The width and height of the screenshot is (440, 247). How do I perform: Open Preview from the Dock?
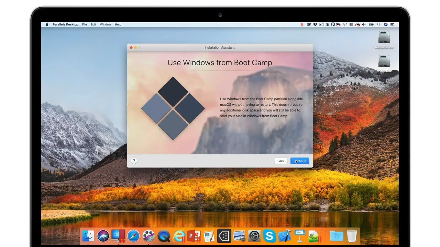[x=239, y=236]
